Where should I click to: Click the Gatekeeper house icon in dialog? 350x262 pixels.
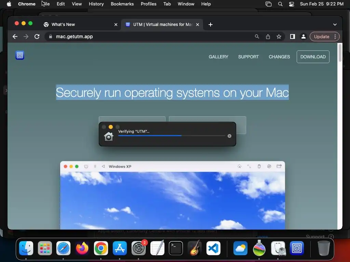[109, 136]
